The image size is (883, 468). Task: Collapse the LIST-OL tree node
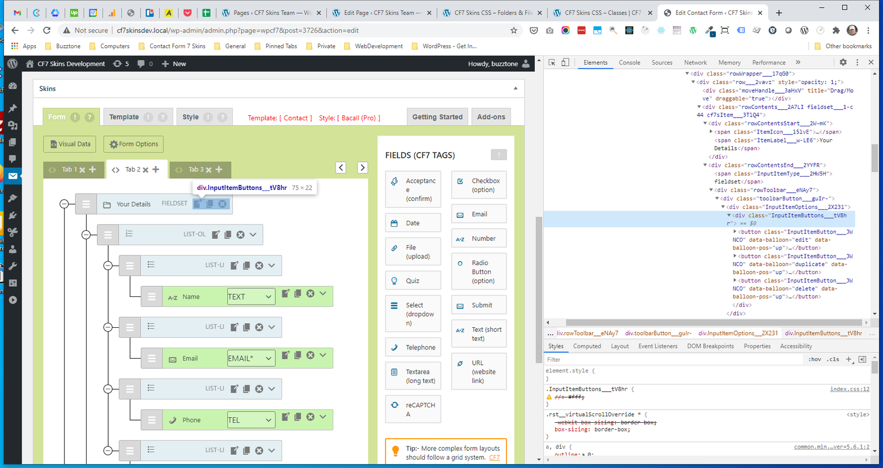click(x=86, y=235)
